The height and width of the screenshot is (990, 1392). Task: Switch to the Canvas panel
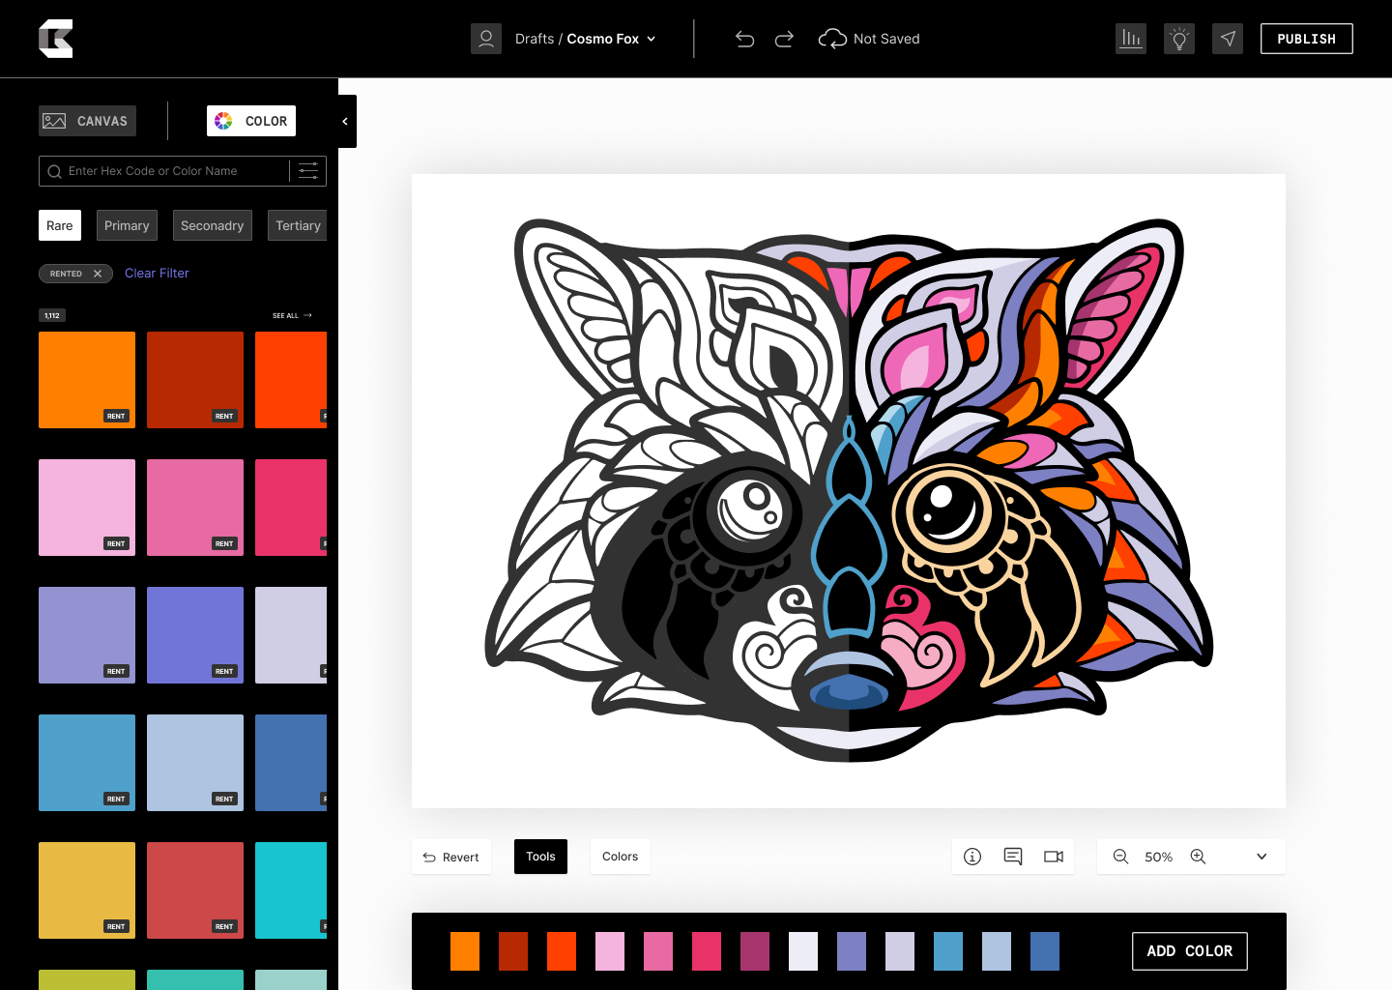[x=87, y=121]
